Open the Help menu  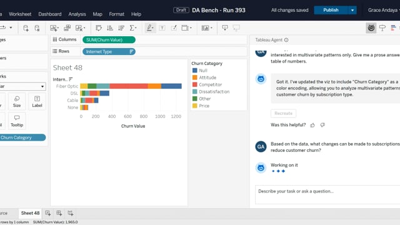136,14
